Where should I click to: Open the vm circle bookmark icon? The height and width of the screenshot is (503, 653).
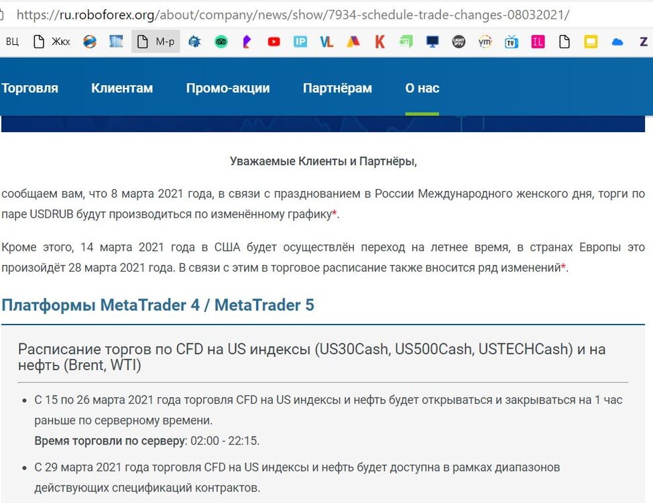(x=485, y=42)
